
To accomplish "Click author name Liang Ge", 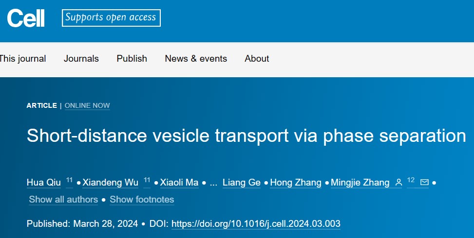I will point(242,183).
